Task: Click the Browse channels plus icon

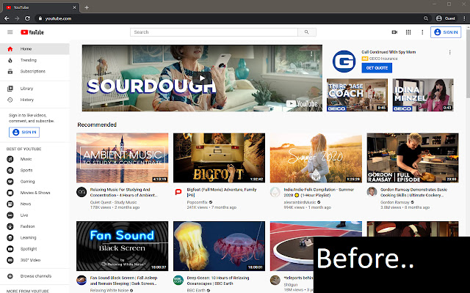Action: (x=10, y=276)
